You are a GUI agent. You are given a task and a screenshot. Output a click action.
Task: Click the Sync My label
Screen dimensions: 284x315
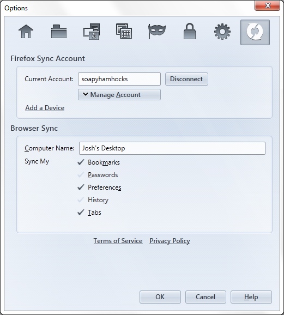coord(37,161)
